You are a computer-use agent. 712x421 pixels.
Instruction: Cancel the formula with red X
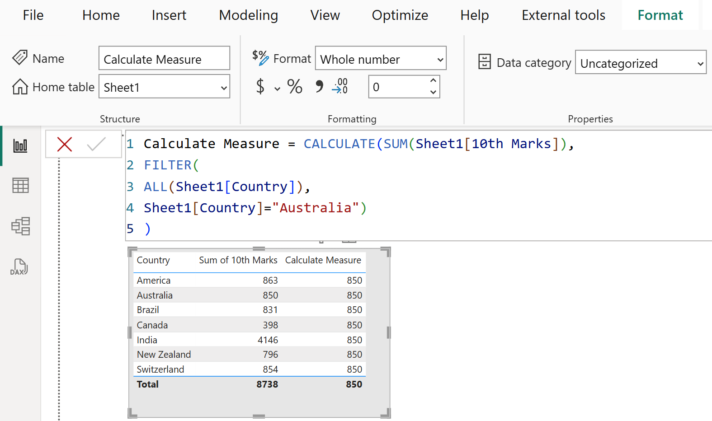tap(65, 145)
